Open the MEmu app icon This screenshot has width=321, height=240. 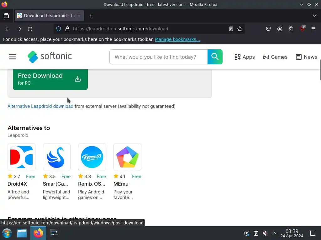pyautogui.click(x=127, y=157)
